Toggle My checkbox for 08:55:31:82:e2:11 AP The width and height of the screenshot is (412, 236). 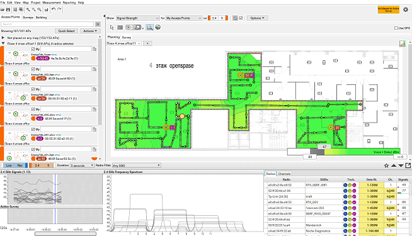(x=33, y=89)
